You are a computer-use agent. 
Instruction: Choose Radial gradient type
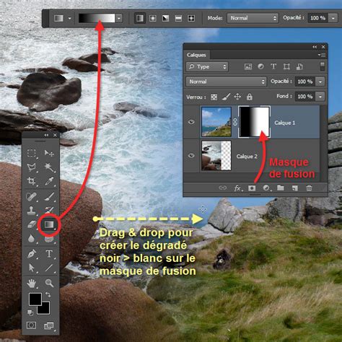153,18
